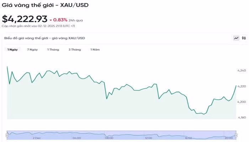Switch to the candlestick chart icon

tap(244, 38)
